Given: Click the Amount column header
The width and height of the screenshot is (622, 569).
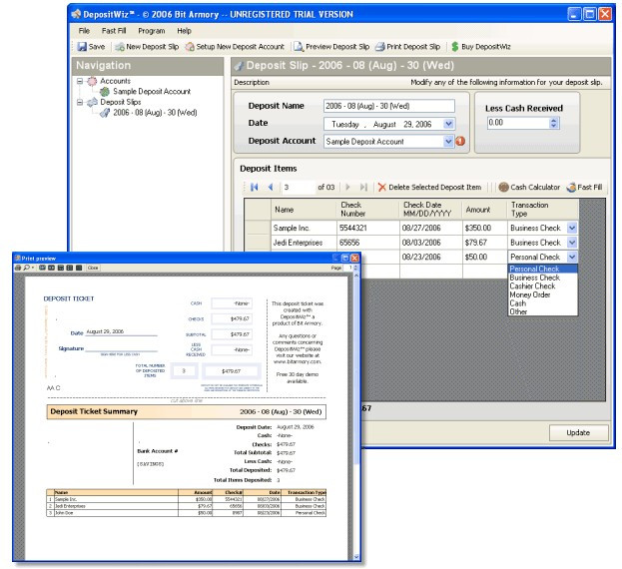Looking at the screenshot, I should point(485,210).
